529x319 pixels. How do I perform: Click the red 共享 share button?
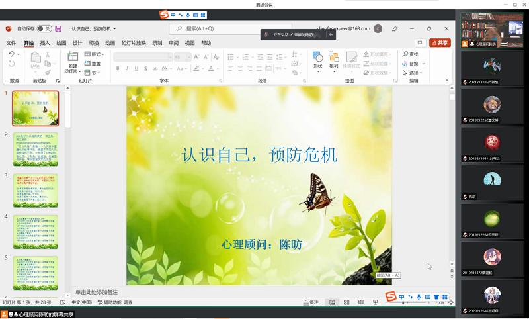coord(440,43)
